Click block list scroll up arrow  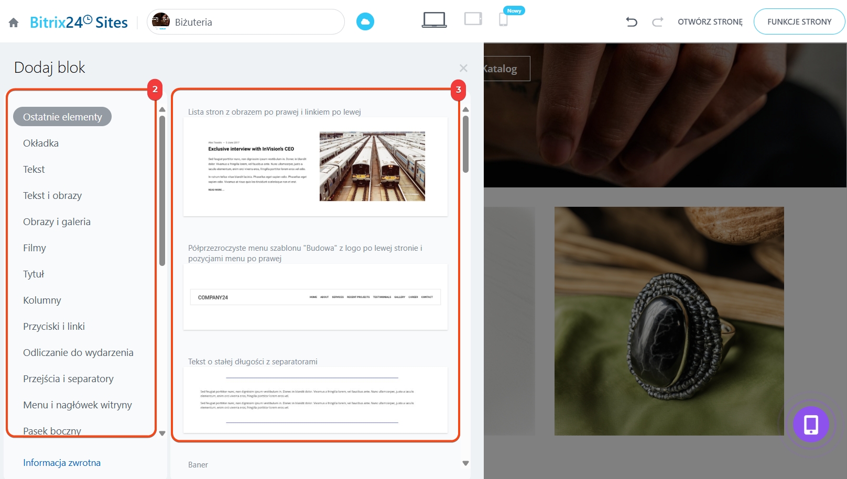[x=465, y=109]
